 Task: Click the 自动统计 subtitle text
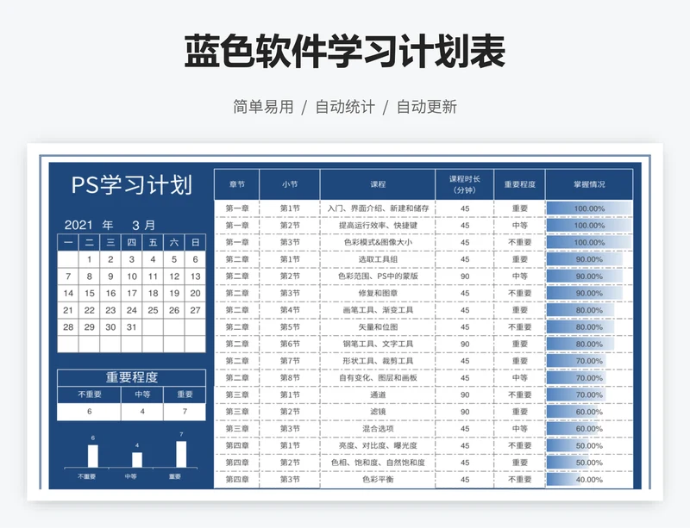tap(345, 107)
